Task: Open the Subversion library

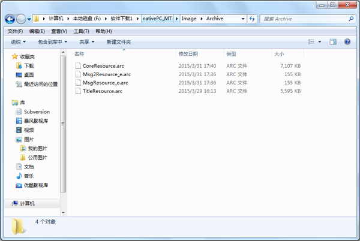Action: [x=37, y=112]
